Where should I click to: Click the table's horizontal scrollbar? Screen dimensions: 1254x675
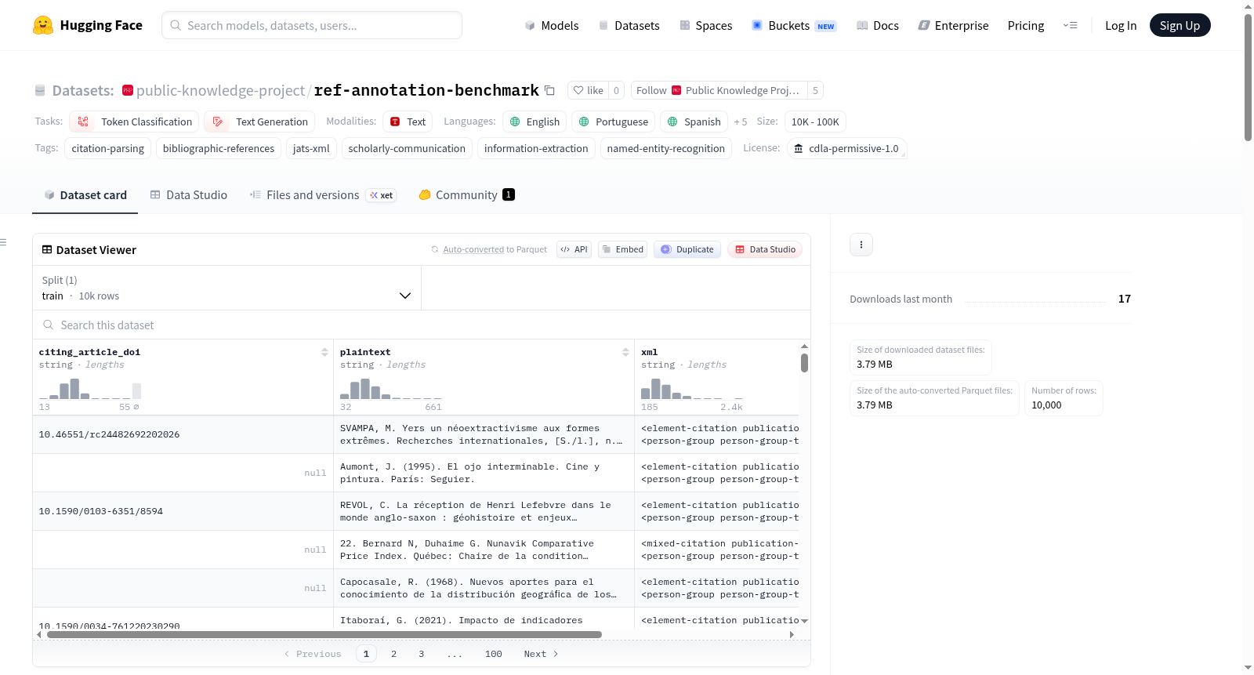[324, 634]
